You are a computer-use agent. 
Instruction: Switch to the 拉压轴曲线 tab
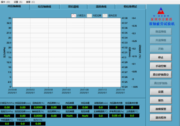click(44, 7)
